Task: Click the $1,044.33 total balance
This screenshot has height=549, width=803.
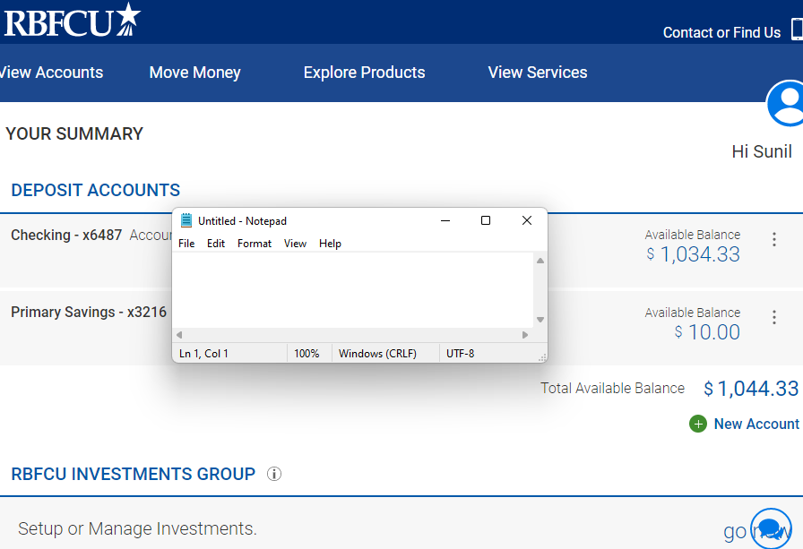Action: (x=751, y=389)
